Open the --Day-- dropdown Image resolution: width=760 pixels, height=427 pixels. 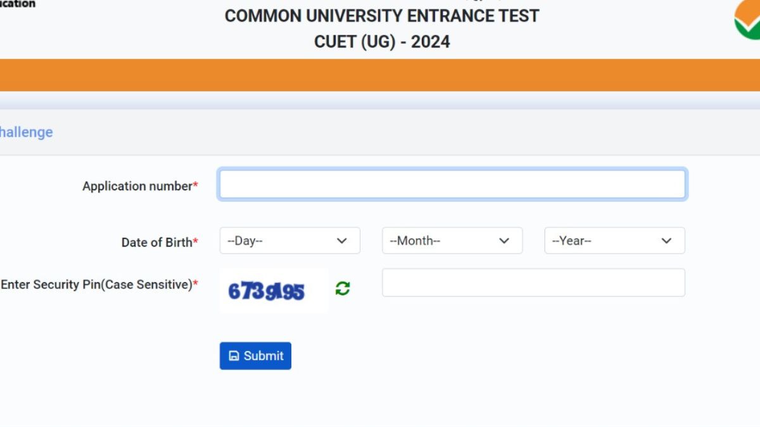pos(289,241)
